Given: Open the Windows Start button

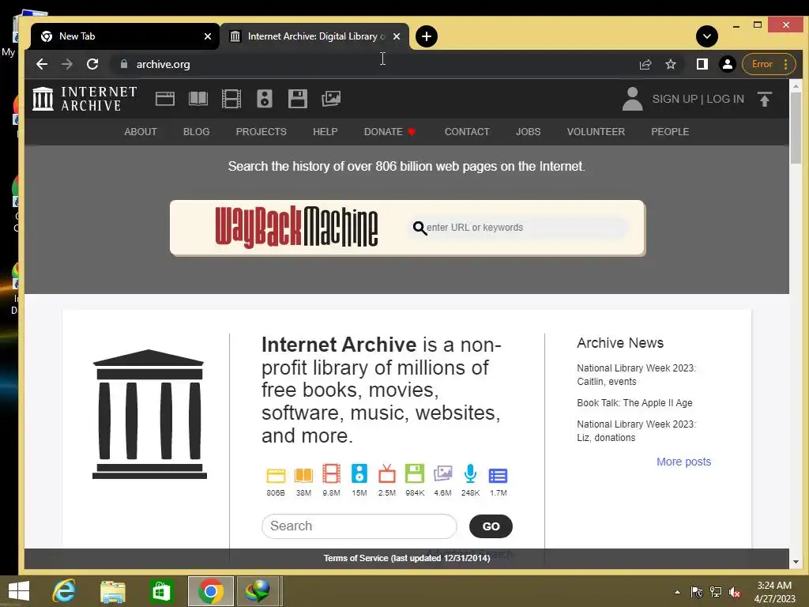Looking at the screenshot, I should [19, 591].
